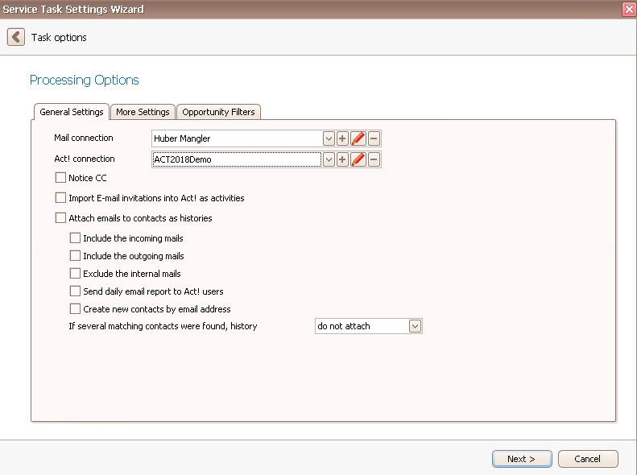Click the Huber Mangler mail connection field
The image size is (637, 475).
pos(237,138)
